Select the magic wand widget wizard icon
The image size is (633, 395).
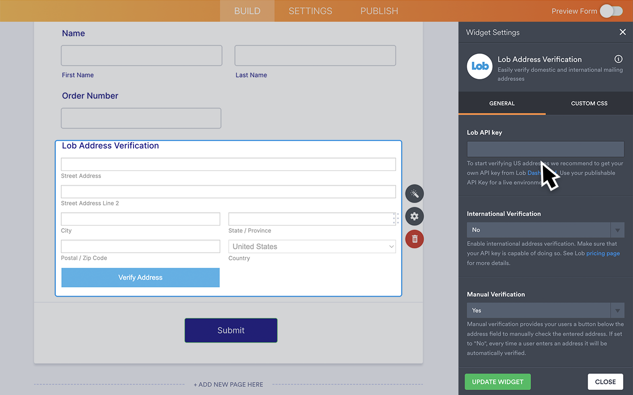[x=414, y=194]
